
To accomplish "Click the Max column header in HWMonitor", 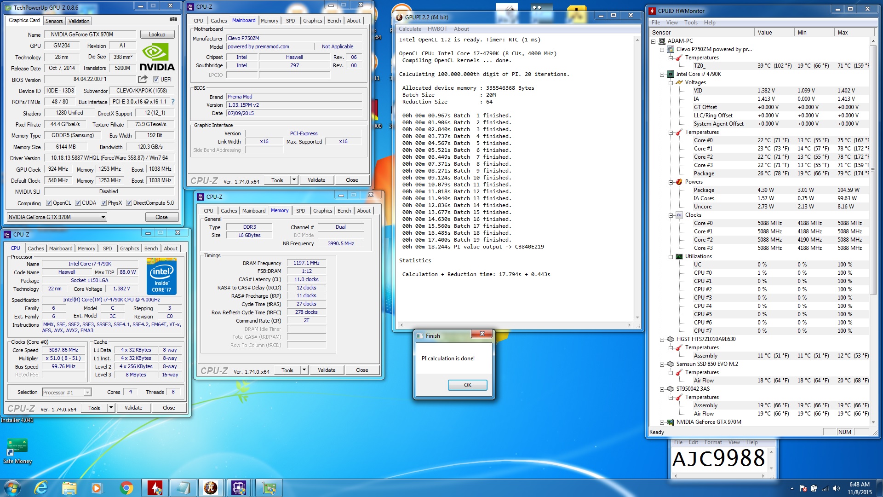I will click(x=854, y=32).
